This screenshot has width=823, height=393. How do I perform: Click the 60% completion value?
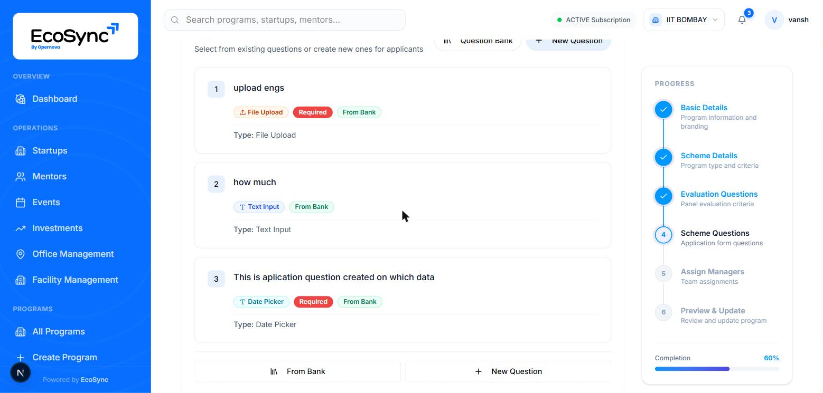pos(771,358)
